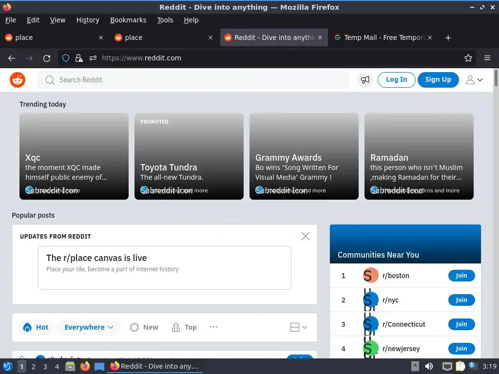Switch to workspace 2

(x=34, y=367)
